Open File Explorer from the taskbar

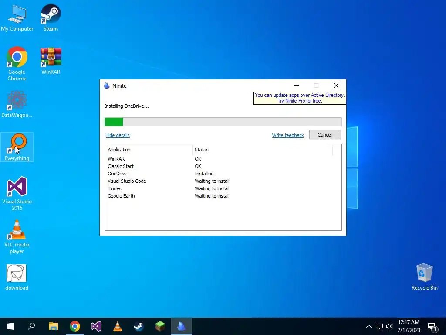point(53,326)
